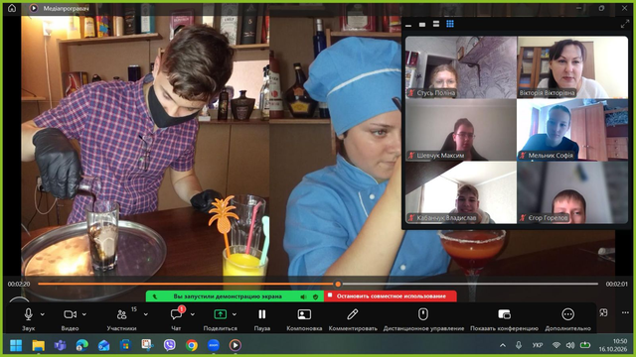Select Шевчук Максим video tile
Screen dimensions: 636x357
coord(461,130)
